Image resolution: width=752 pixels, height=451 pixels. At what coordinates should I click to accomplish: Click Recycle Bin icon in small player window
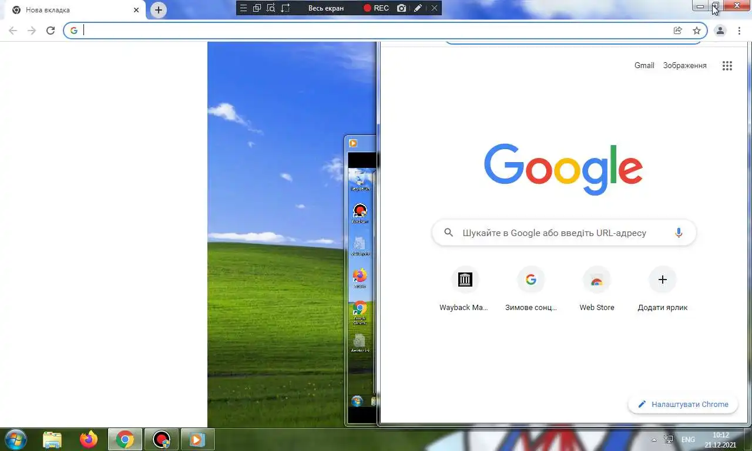[x=360, y=180]
